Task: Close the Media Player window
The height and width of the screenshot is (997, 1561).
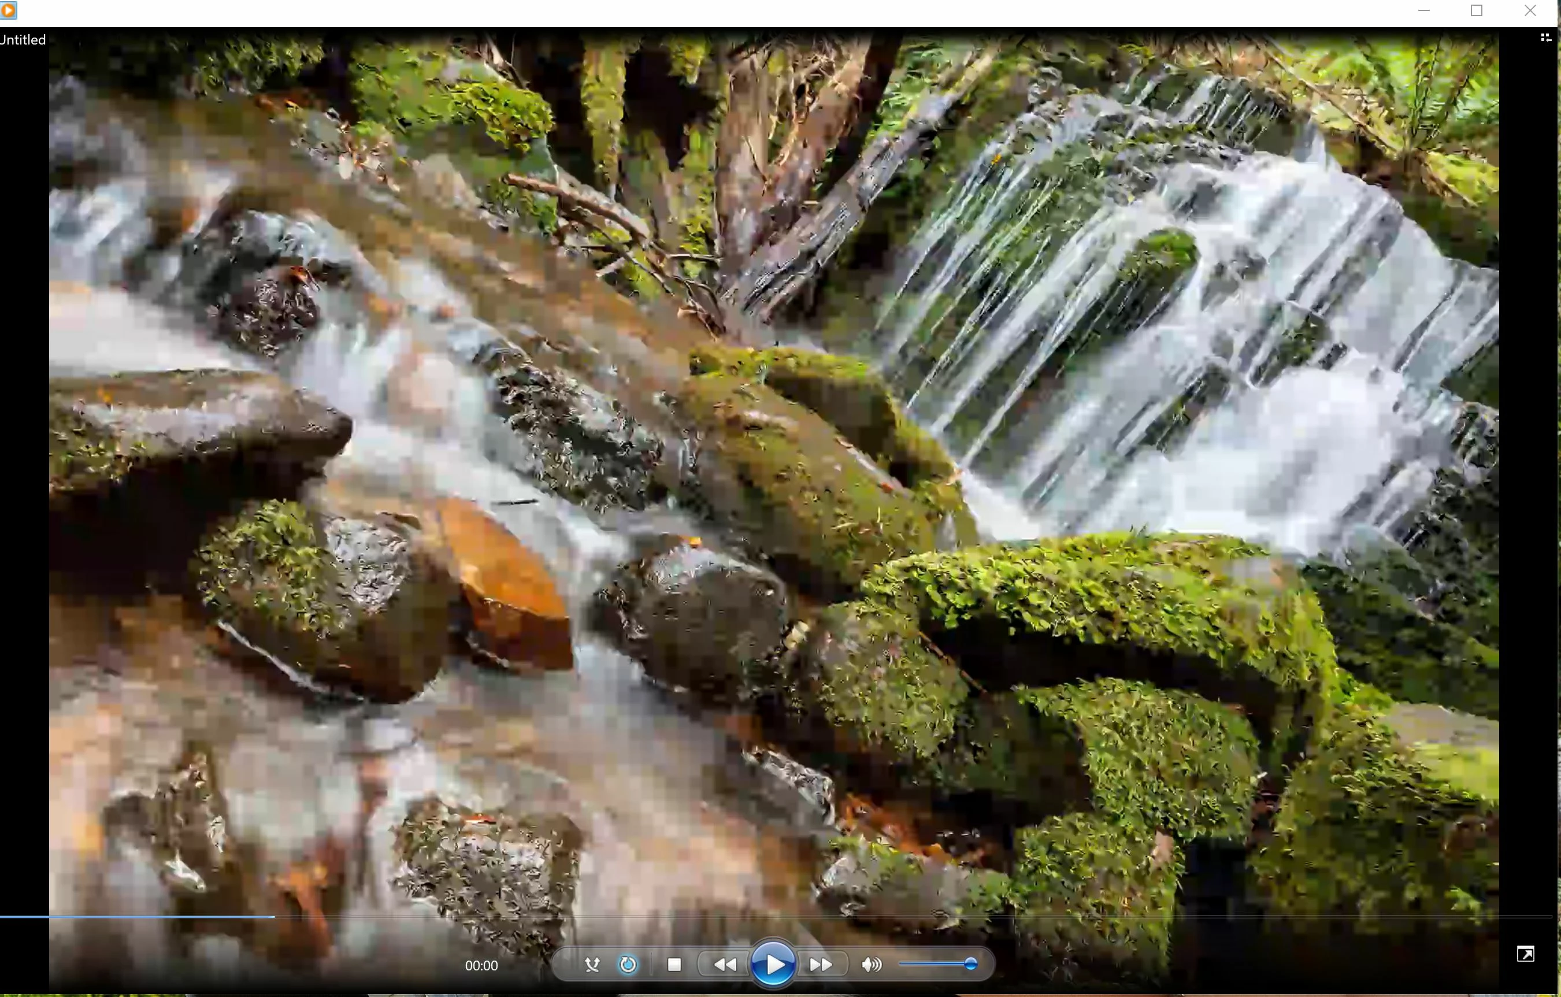Action: pyautogui.click(x=1530, y=10)
